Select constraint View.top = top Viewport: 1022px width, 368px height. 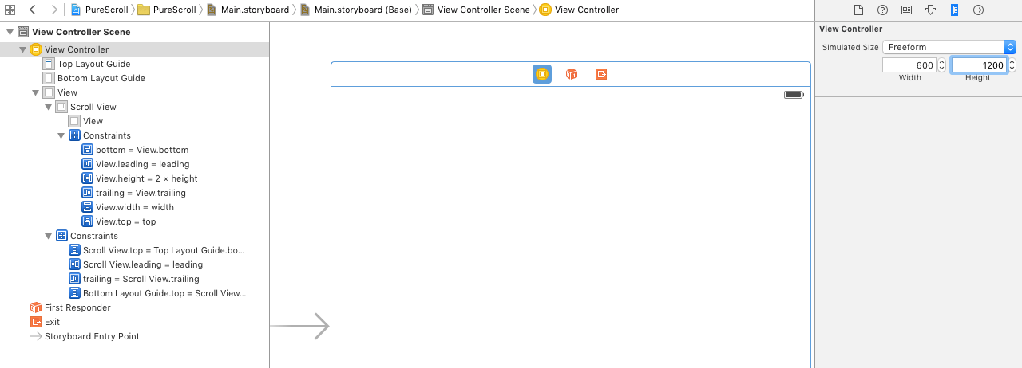click(x=134, y=221)
